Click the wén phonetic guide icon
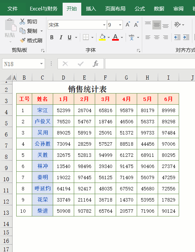 tap(132, 37)
